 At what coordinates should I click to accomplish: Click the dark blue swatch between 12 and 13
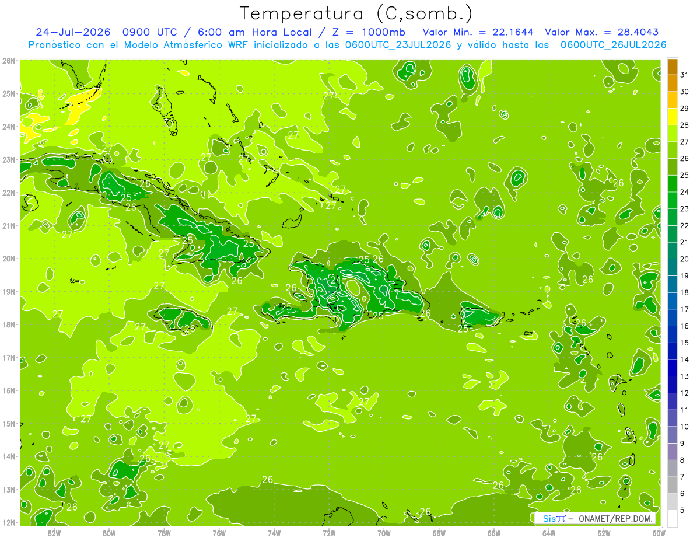coord(673,385)
